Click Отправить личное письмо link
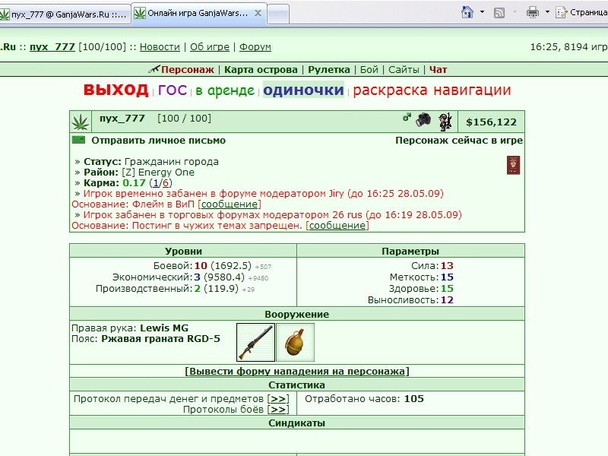Viewport: 608px width, 456px height. click(x=158, y=141)
